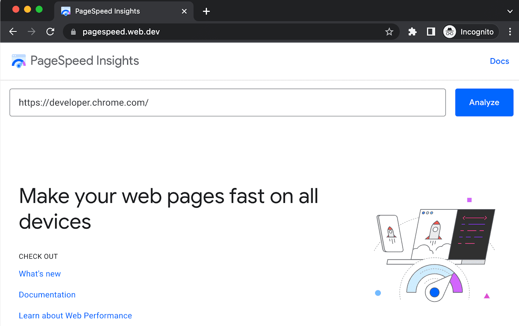Open the What's new link

point(40,274)
